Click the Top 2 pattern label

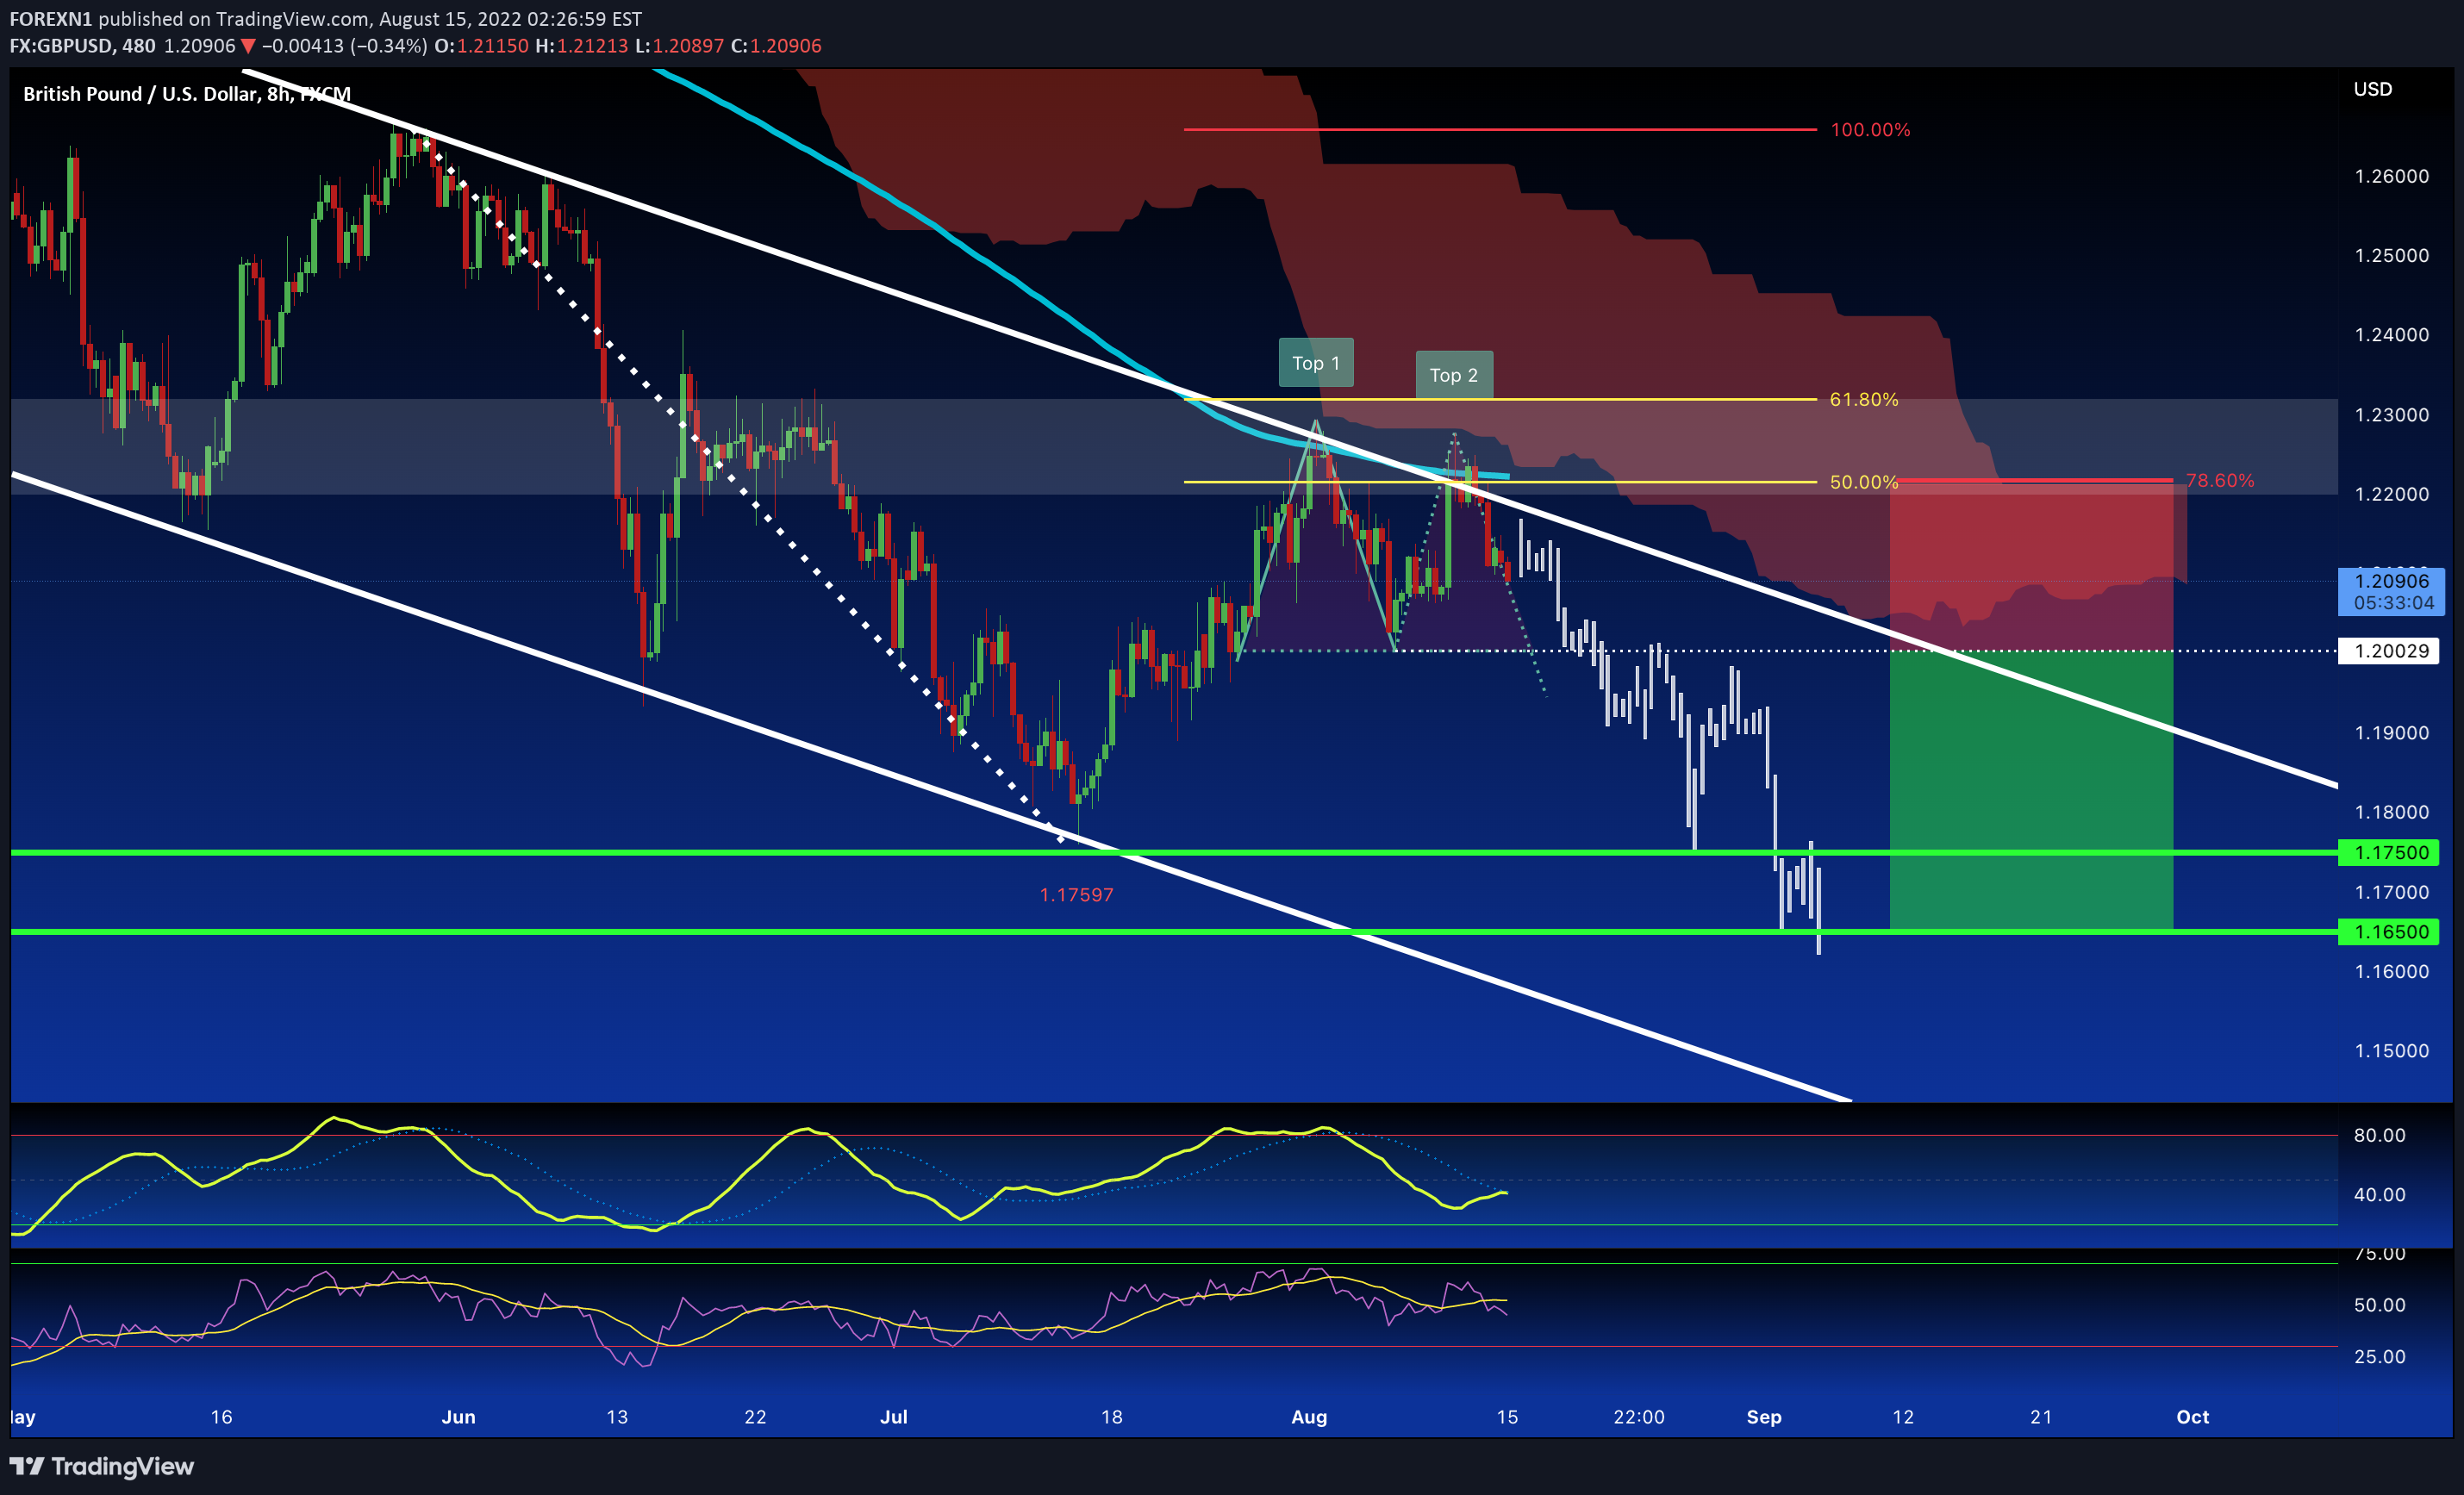(1453, 375)
